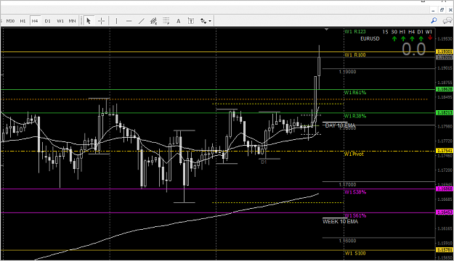This screenshot has width=454, height=261.
Task: Click the DAY 10 EMA label
Action: click(340, 125)
